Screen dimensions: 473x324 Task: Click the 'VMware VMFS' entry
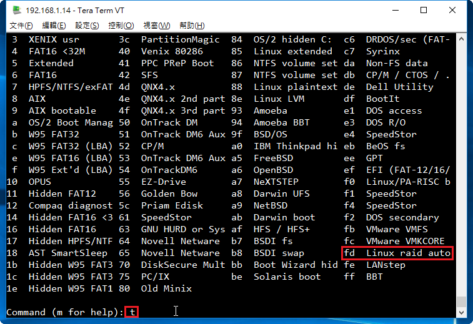[397, 229]
